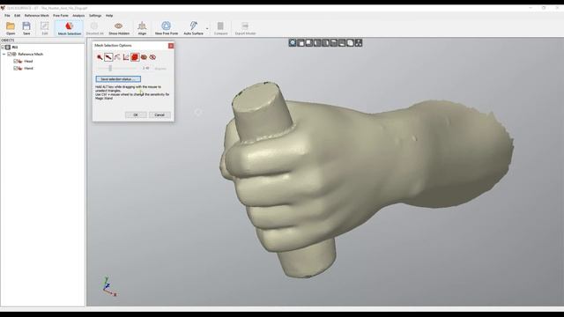564x317 pixels.
Task: Select the first brush selection tool icon
Action: [x=100, y=57]
